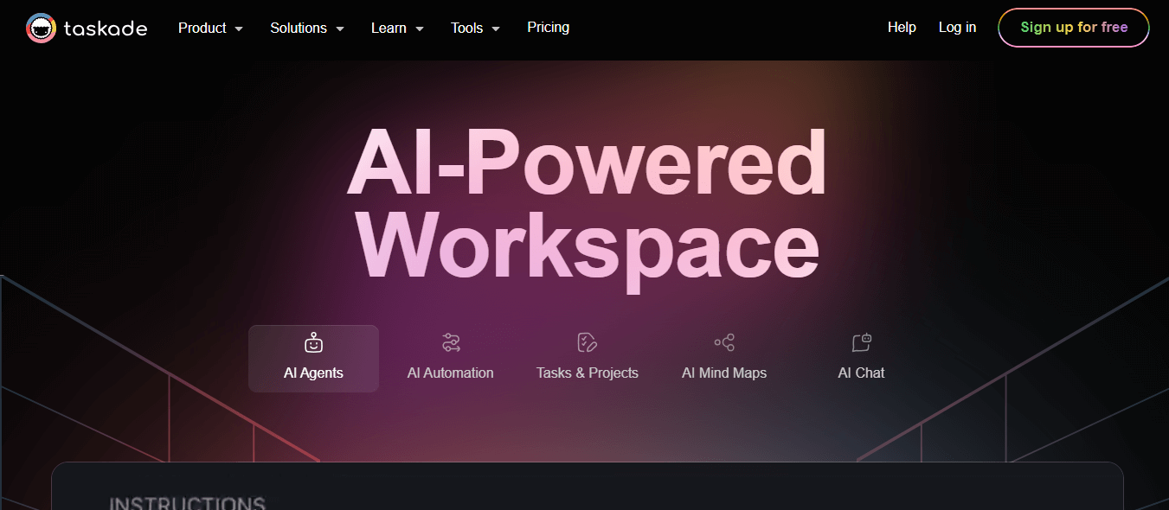Screen dimensions: 1169x510
Task: Switch to the Tasks & Projects tab
Action: tap(588, 359)
